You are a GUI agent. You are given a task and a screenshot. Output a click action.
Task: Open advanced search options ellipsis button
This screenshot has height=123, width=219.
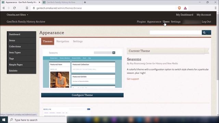(209, 32)
